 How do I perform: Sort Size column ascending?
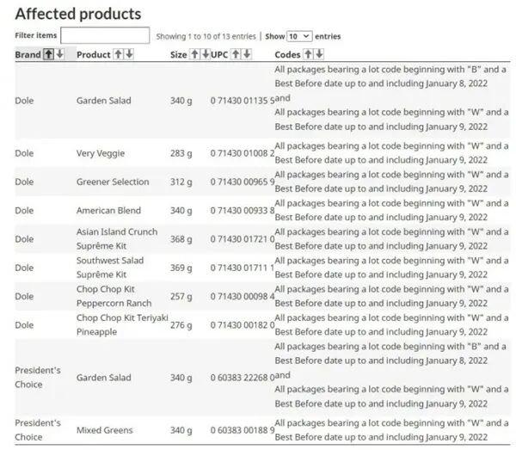tap(194, 54)
